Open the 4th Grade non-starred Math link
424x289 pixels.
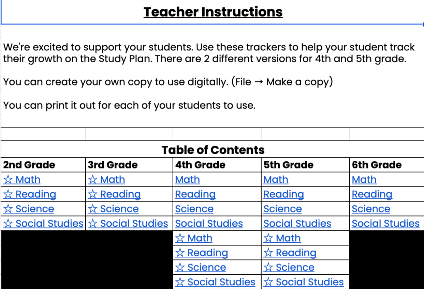pos(188,179)
